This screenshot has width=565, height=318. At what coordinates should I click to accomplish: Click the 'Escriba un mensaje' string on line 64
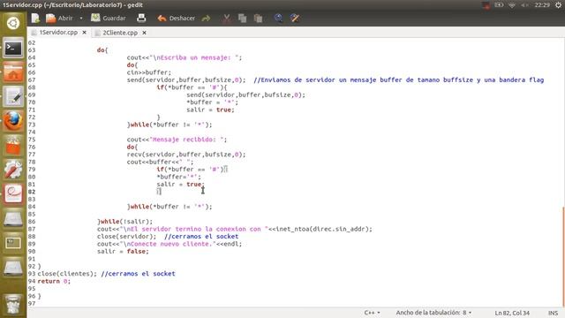click(195, 57)
